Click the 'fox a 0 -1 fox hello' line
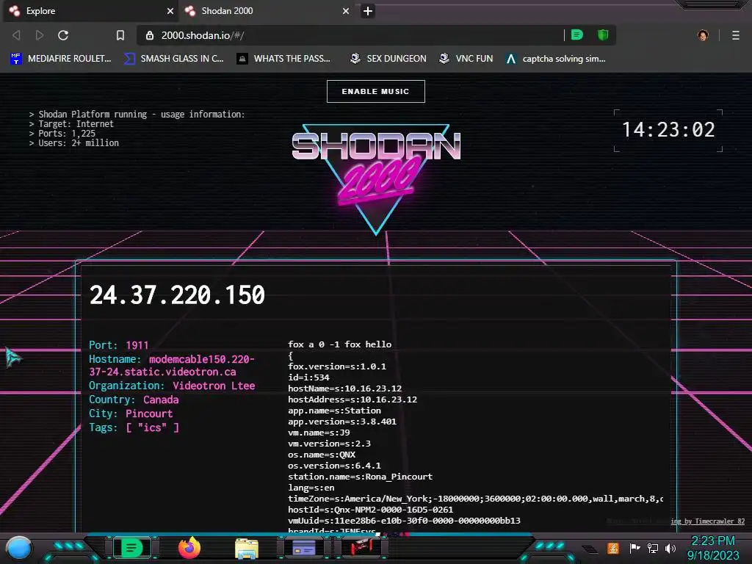The width and height of the screenshot is (752, 564). pyautogui.click(x=339, y=344)
